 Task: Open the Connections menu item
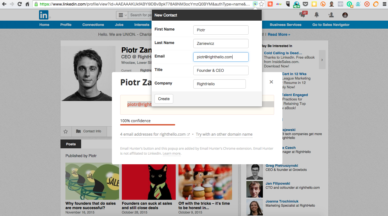pyautogui.click(x=93, y=25)
